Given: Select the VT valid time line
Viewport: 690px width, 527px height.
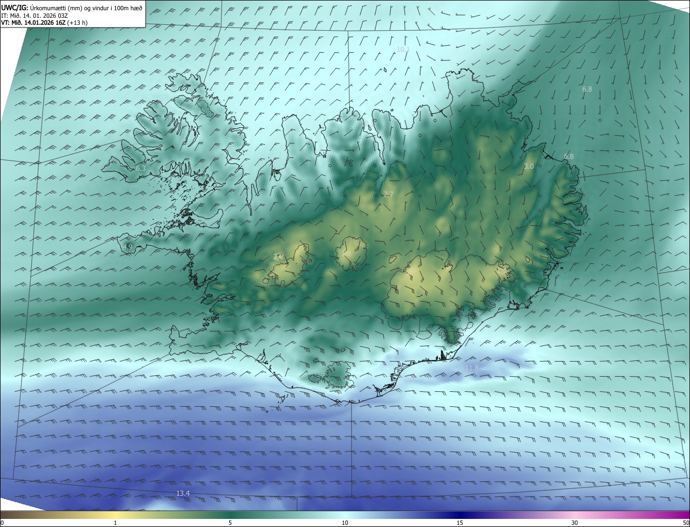Looking at the screenshot, I should click(44, 23).
